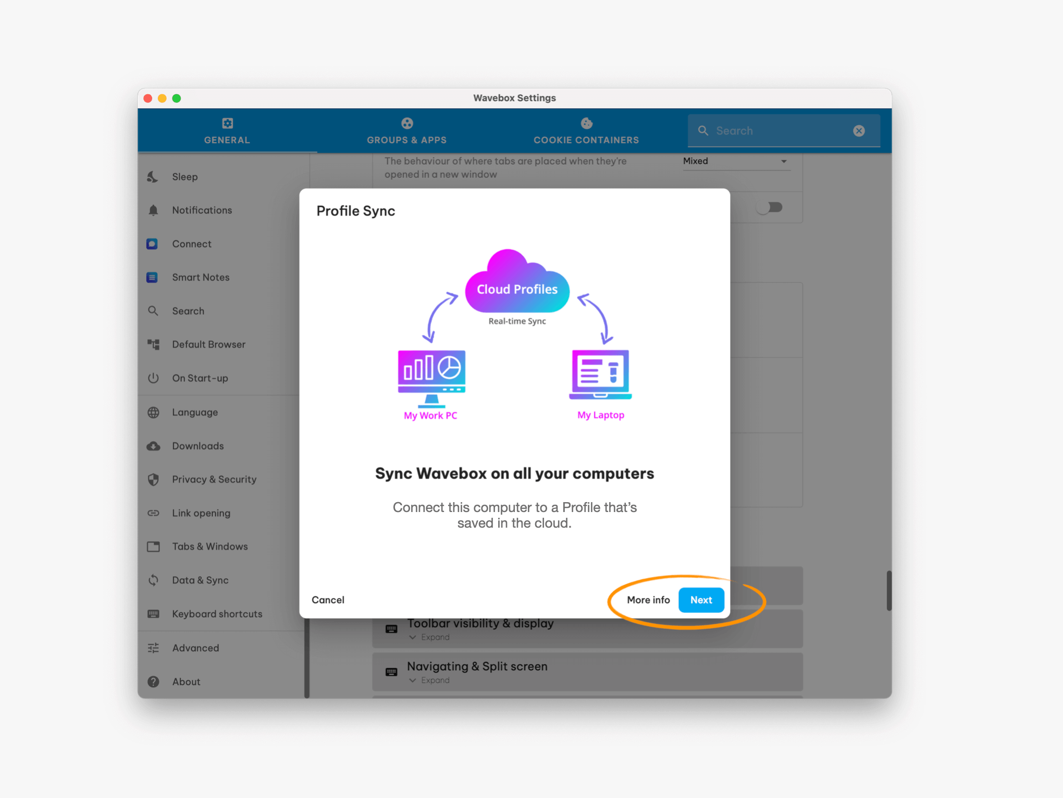1063x798 pixels.
Task: Click the Search magnifier icon in sidebar
Action: 153,311
